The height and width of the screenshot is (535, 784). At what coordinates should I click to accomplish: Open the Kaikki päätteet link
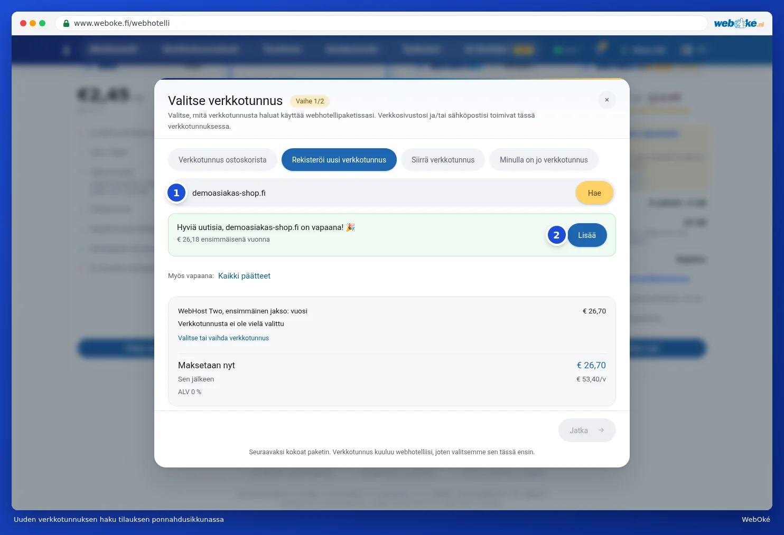(244, 276)
